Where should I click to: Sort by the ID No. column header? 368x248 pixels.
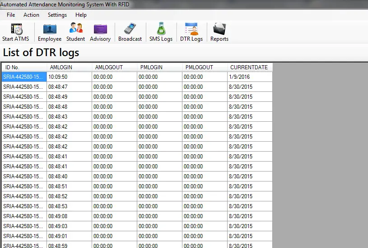pyautogui.click(x=24, y=67)
